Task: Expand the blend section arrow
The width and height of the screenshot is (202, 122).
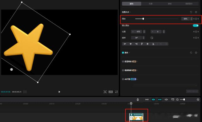Action: 129,53
